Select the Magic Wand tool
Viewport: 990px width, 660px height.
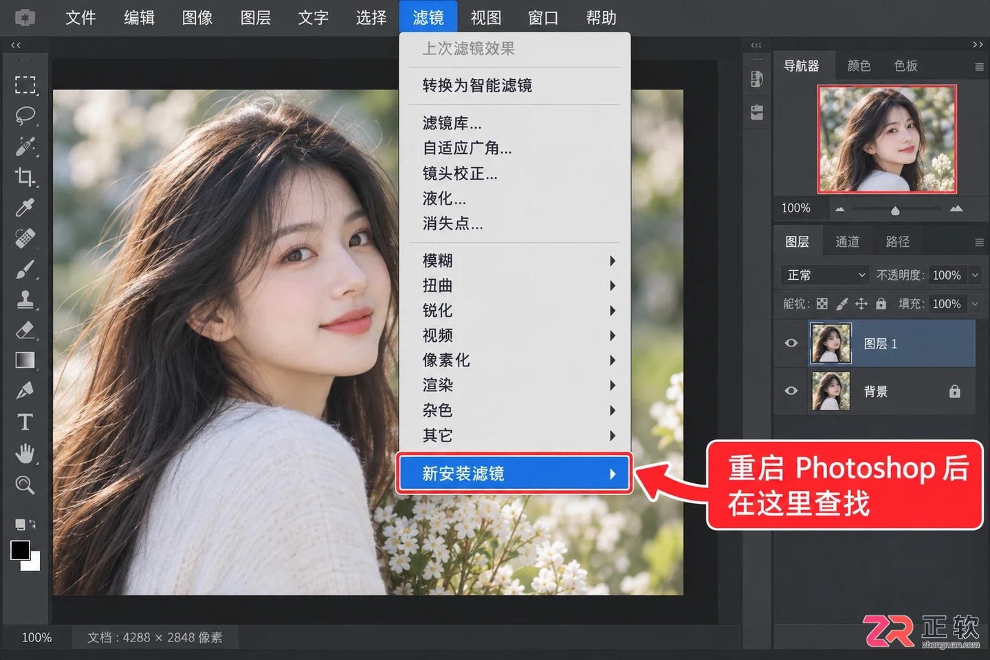tap(25, 146)
